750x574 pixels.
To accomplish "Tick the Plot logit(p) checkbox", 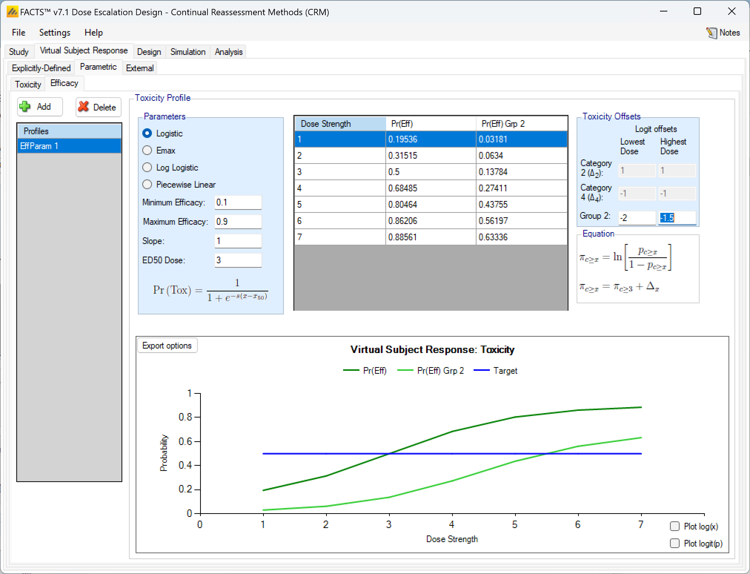I will coord(675,543).
